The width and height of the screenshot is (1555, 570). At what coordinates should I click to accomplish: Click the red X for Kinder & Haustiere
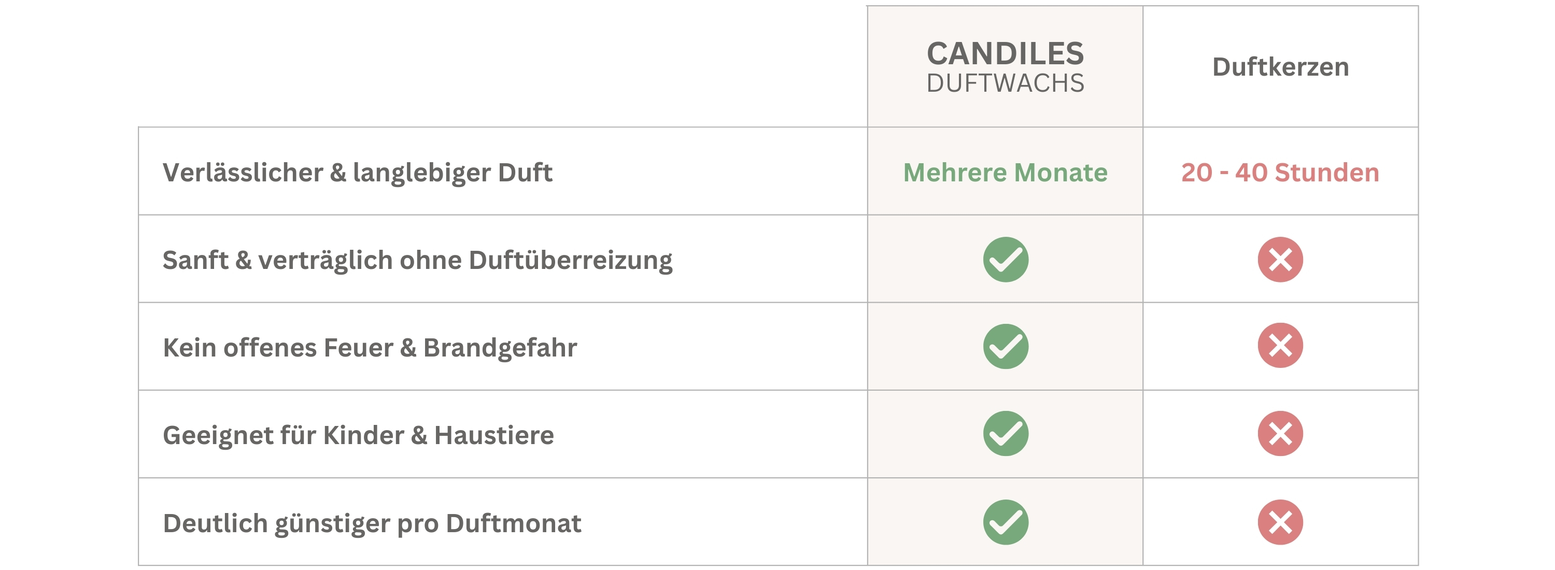(1280, 434)
